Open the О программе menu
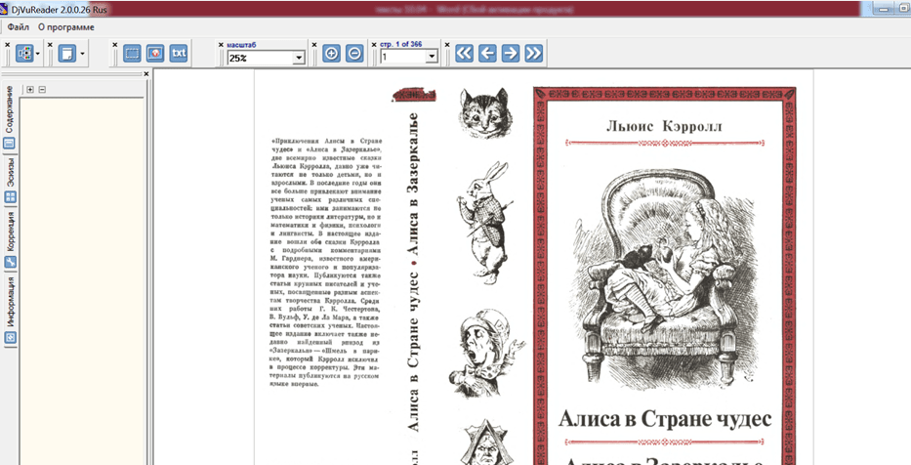911x465 pixels. (x=65, y=27)
